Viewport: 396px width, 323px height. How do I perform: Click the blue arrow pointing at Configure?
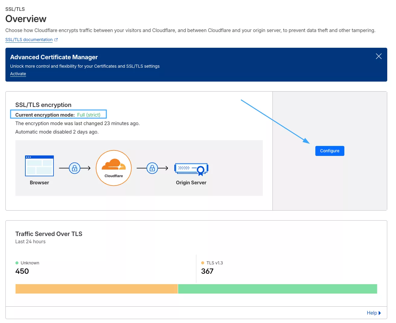point(275,121)
